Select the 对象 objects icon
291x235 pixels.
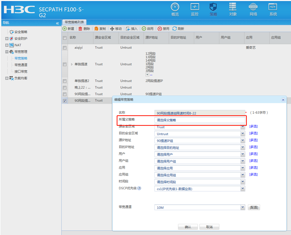233,7
